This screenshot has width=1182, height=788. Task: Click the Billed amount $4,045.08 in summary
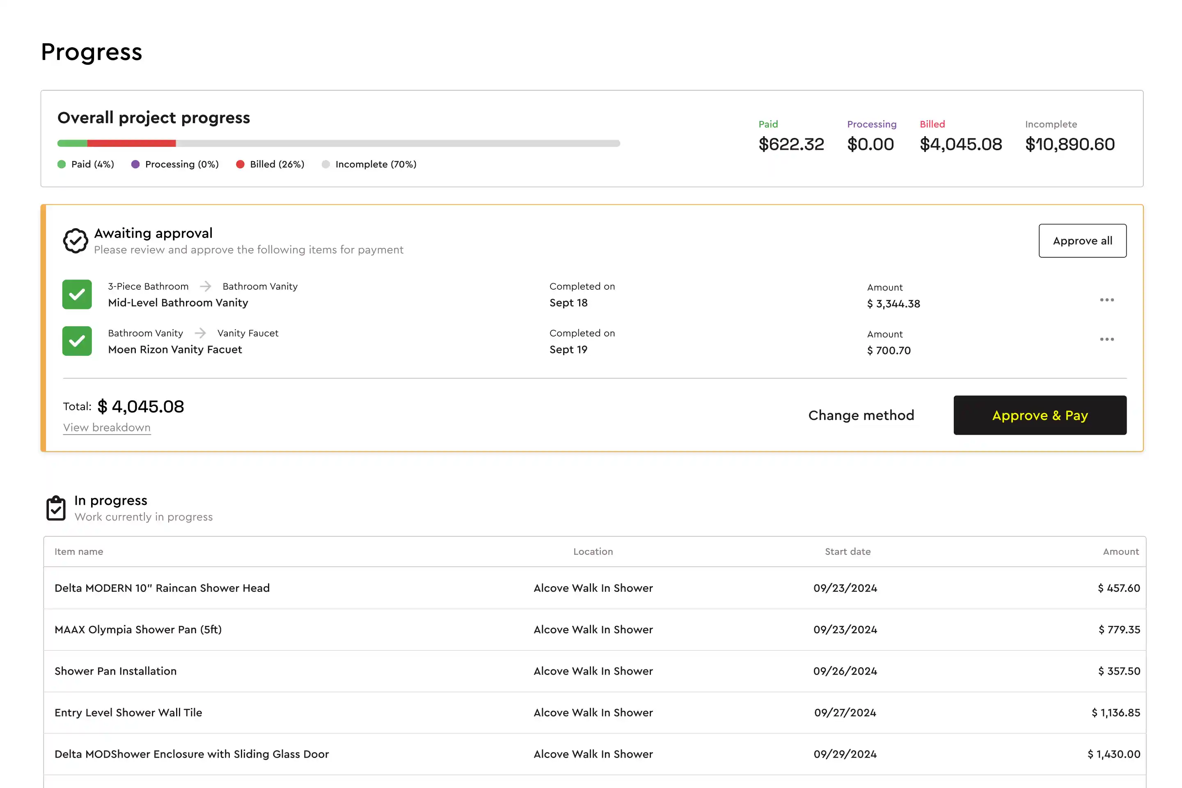click(961, 145)
